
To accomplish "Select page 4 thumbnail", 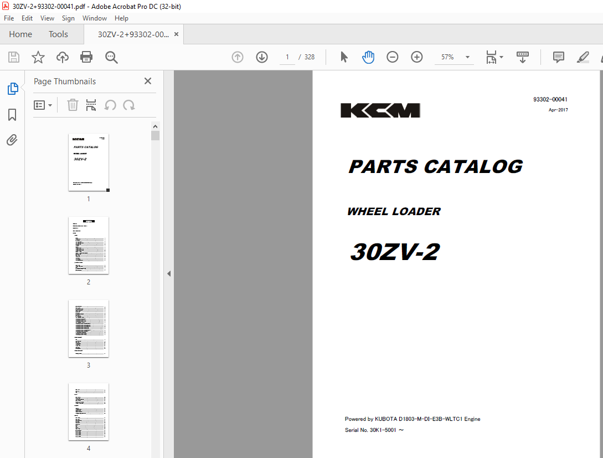I will click(89, 412).
